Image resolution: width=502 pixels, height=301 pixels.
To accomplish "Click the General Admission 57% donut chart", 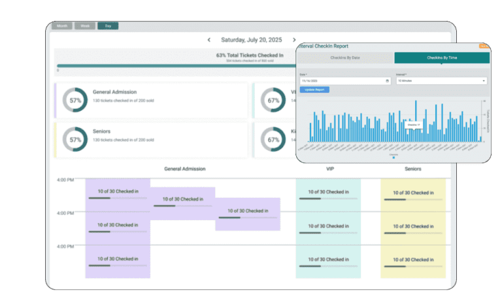I will pyautogui.click(x=75, y=101).
